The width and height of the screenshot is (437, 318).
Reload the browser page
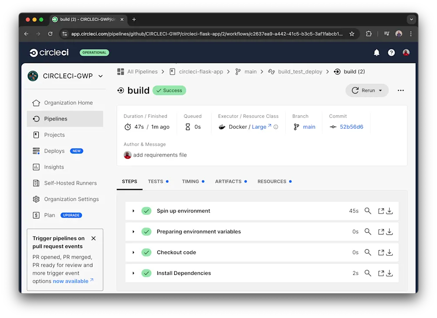tap(50, 33)
